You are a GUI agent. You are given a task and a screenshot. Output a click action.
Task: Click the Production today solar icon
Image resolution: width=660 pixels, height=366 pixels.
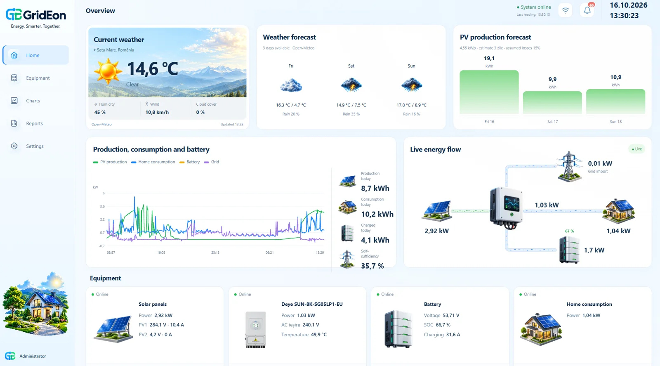click(x=348, y=182)
